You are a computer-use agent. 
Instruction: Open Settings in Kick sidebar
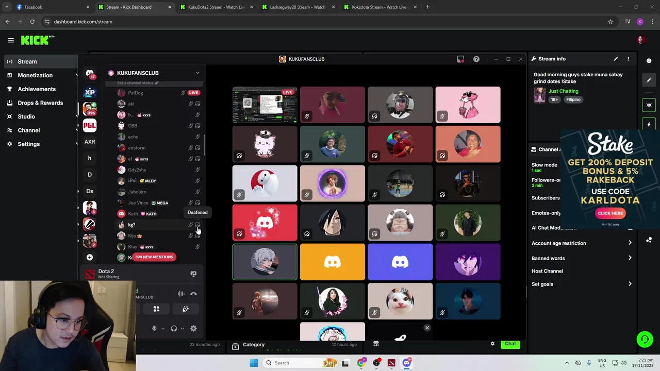tap(29, 144)
